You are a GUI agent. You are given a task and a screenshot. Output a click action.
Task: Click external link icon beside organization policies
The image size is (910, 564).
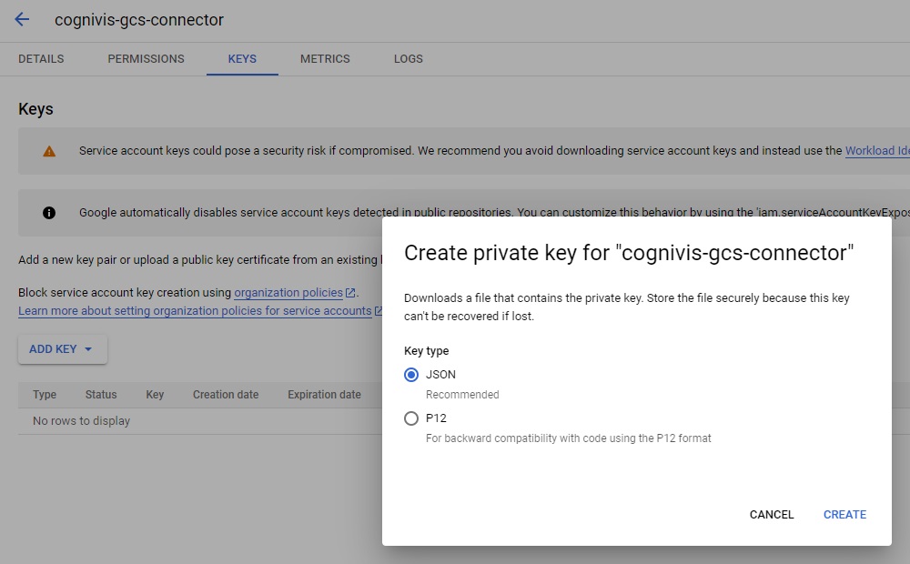coord(351,293)
